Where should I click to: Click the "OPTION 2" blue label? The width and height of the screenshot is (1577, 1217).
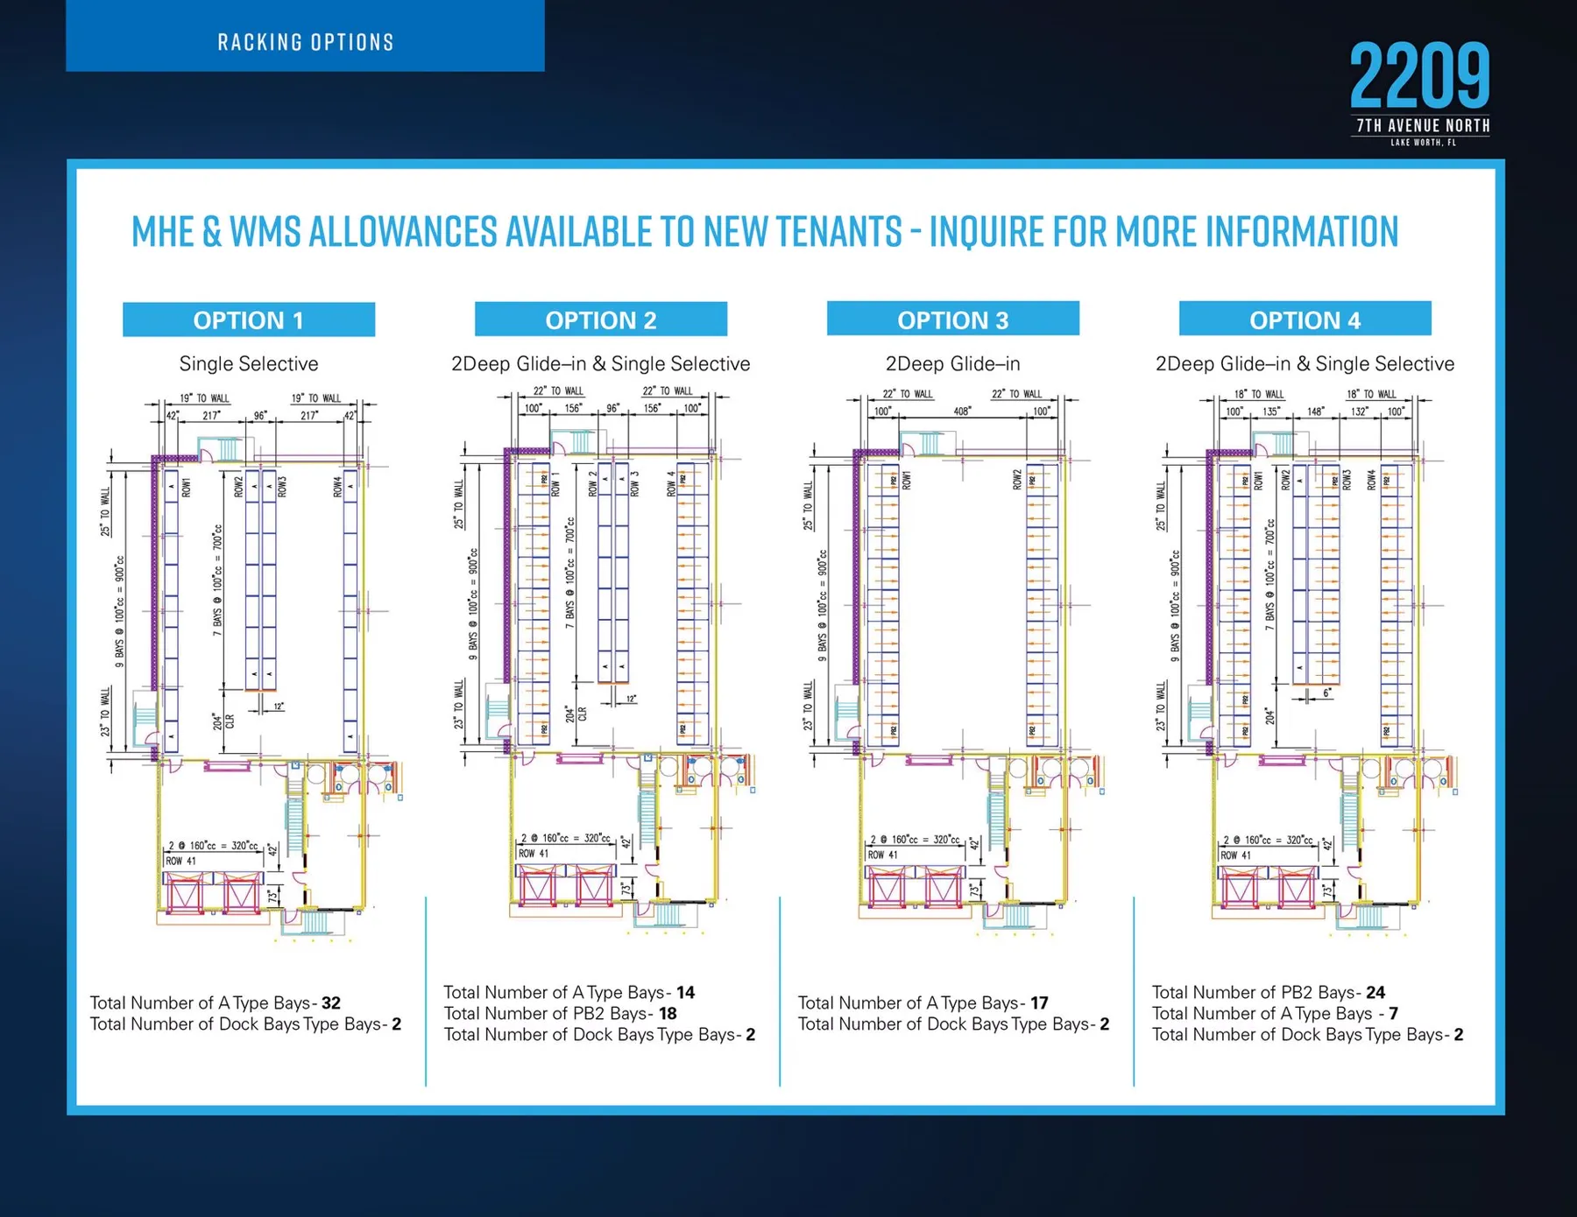[x=601, y=320]
